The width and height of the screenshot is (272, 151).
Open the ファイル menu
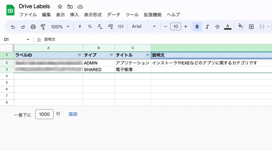pos(28,15)
